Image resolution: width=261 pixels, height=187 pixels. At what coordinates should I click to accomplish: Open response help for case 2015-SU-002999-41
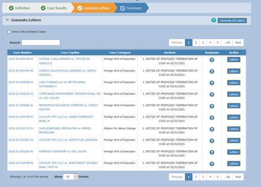point(212,83)
